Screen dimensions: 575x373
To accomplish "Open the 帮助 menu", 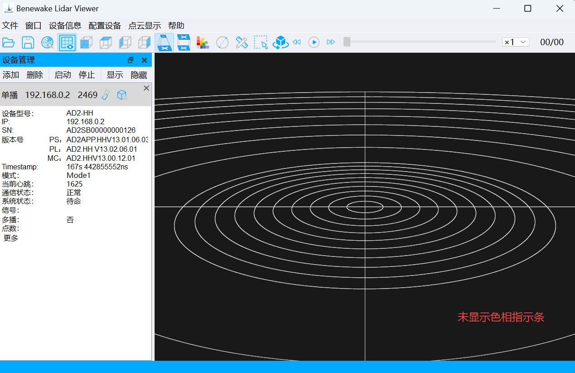I will pyautogui.click(x=176, y=26).
